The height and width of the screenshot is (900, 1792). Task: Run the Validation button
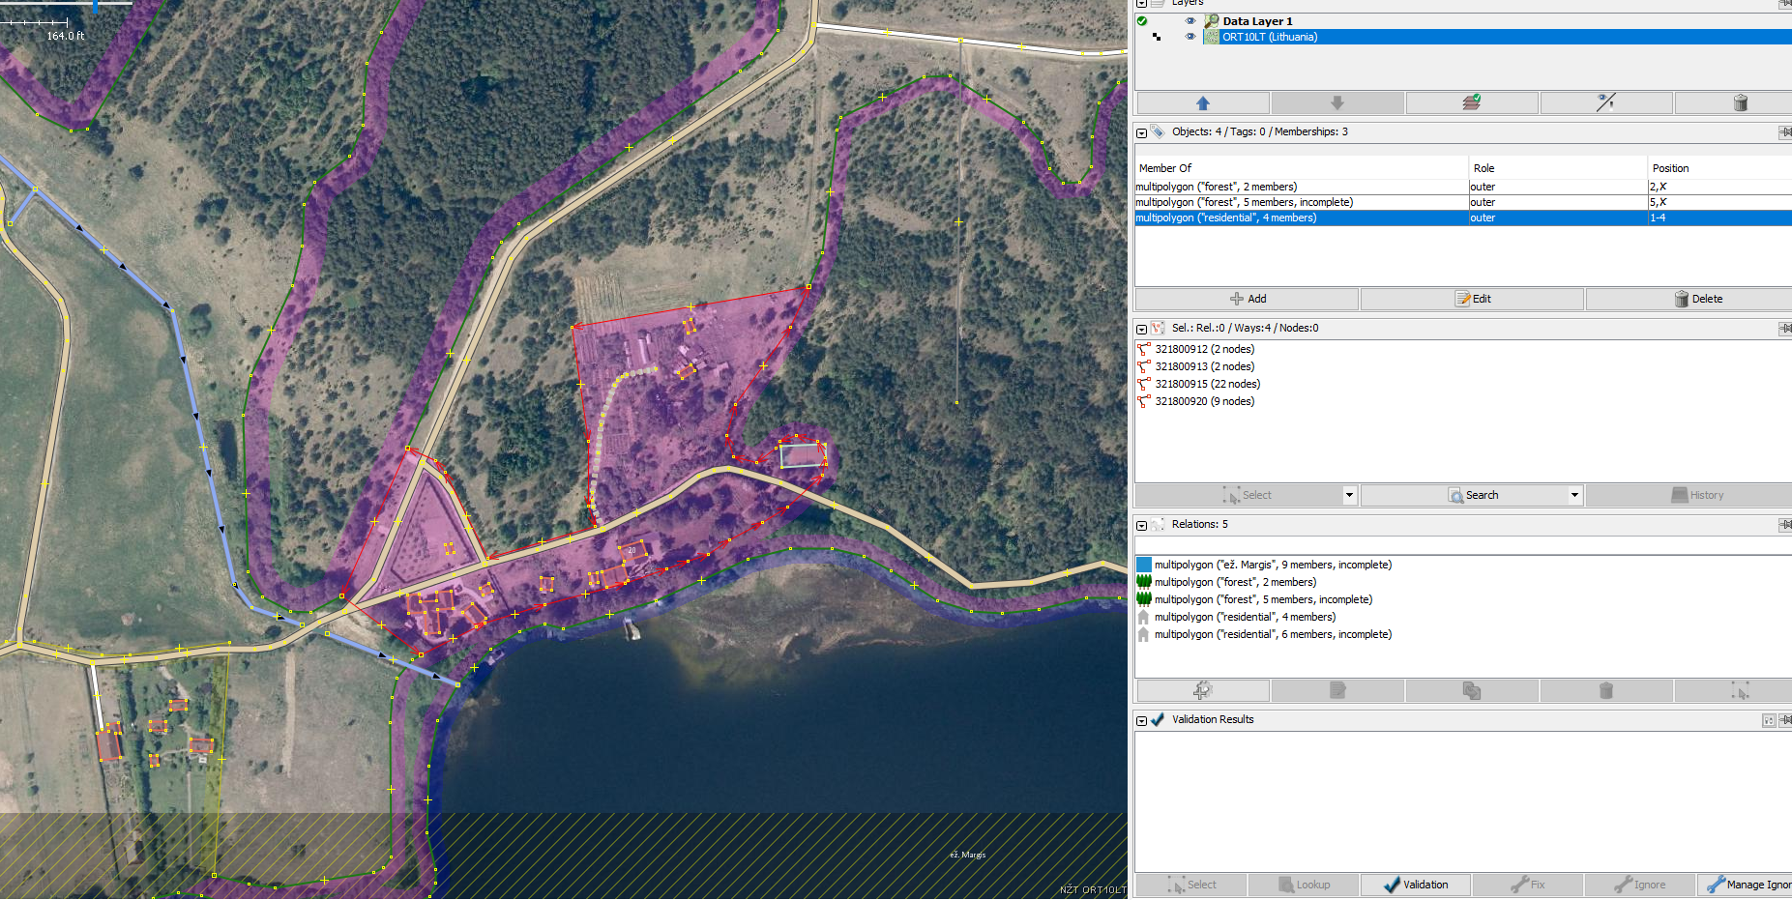(1416, 885)
